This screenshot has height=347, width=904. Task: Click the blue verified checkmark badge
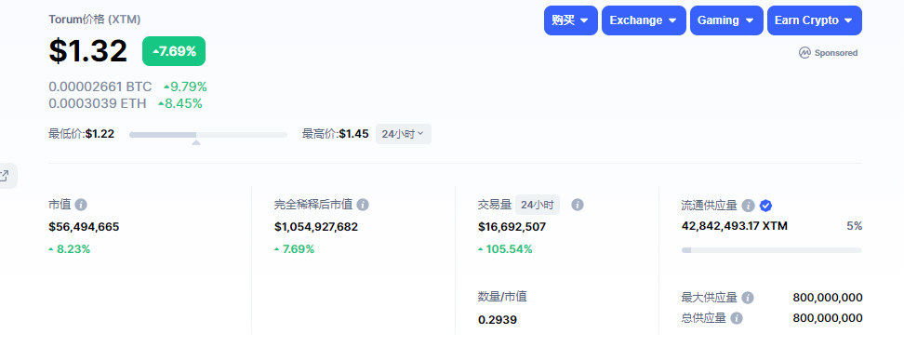(x=766, y=206)
